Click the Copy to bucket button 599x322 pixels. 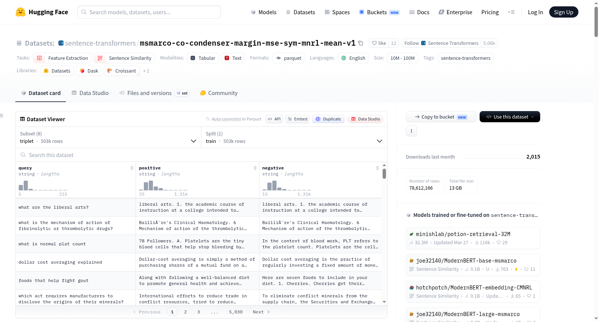[x=441, y=117]
